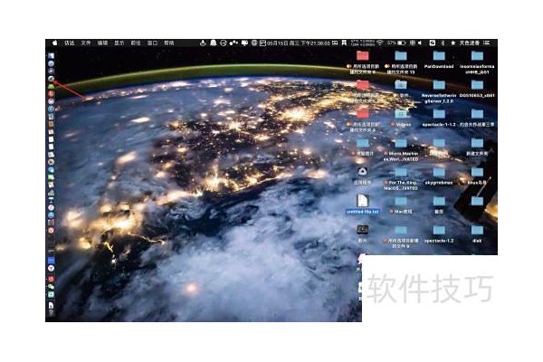Click the Bluetooth icon in menu bar
Image resolution: width=543 pixels, height=362 pixels.
click(443, 43)
